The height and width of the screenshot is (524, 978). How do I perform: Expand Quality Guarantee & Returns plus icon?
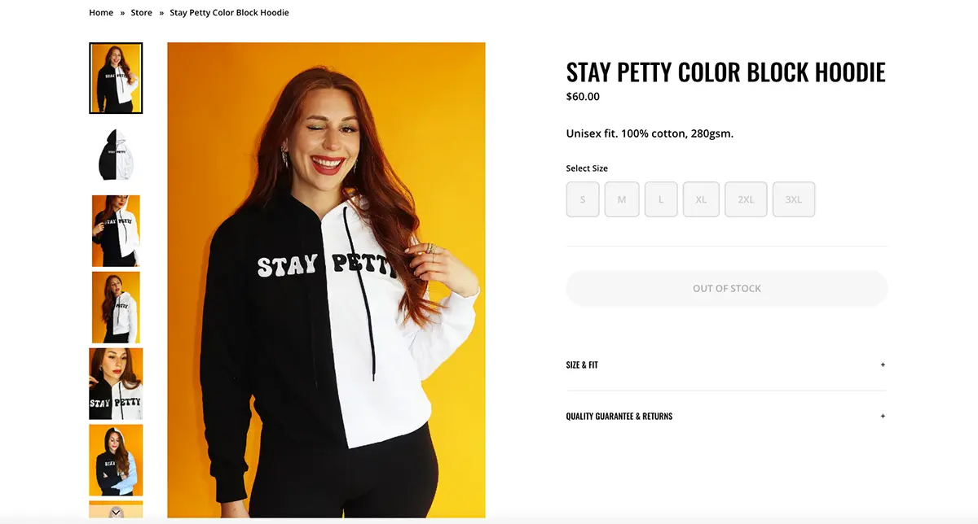tap(883, 417)
